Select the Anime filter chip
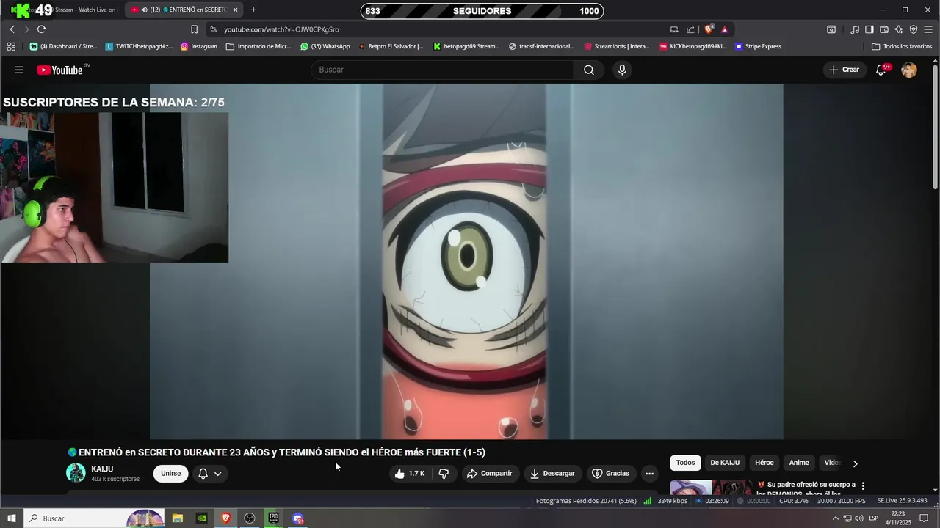940x528 pixels. tap(799, 463)
